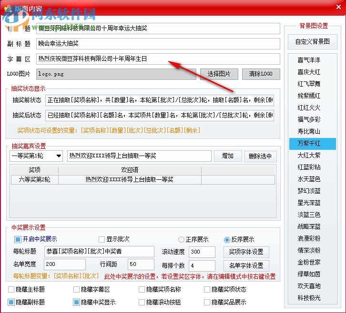Select the 六等奖第2轮 table row cell
This screenshot has width=346, height=313.
pyautogui.click(x=35, y=180)
